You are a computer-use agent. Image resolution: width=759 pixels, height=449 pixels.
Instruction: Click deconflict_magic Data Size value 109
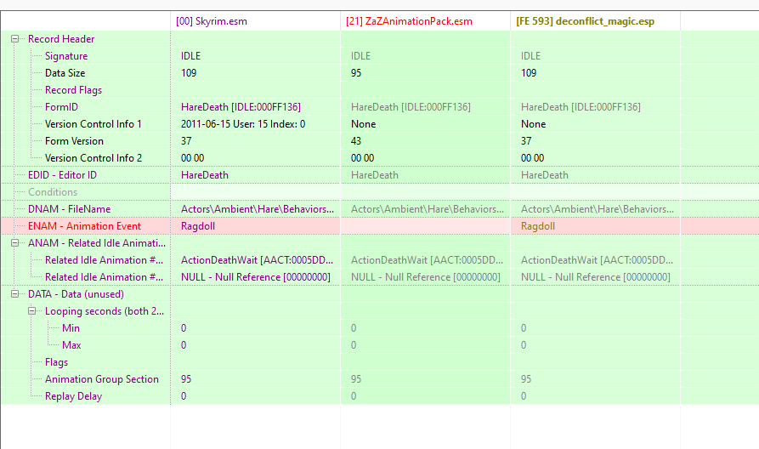[x=529, y=73]
